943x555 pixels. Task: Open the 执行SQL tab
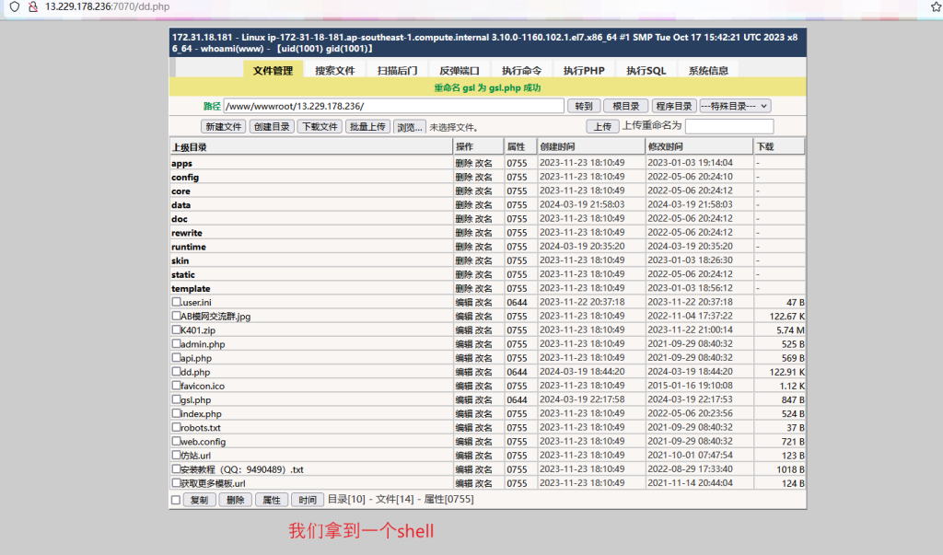coord(646,70)
